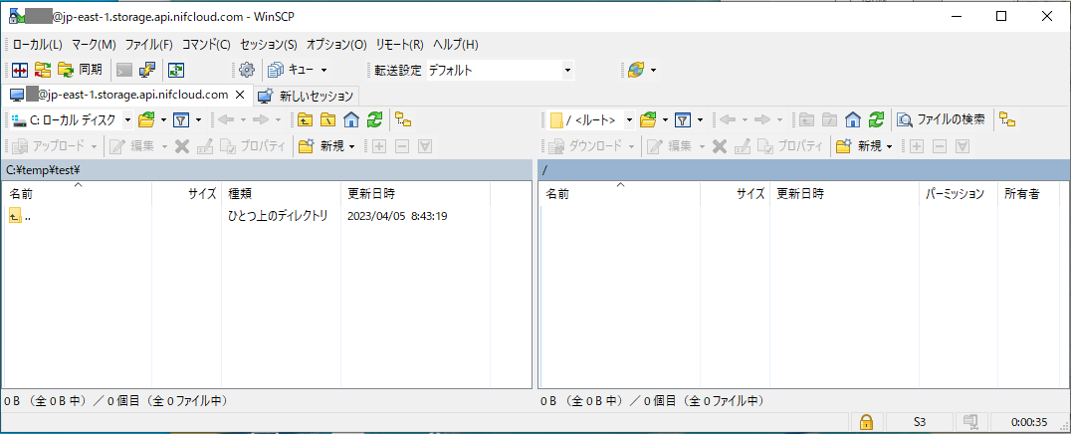Sort local files by 種類 column
This screenshot has height=434, width=1071.
click(282, 193)
